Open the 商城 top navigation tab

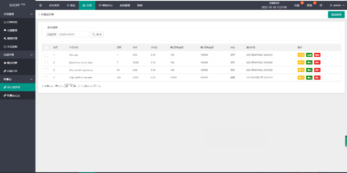(x=140, y=5)
